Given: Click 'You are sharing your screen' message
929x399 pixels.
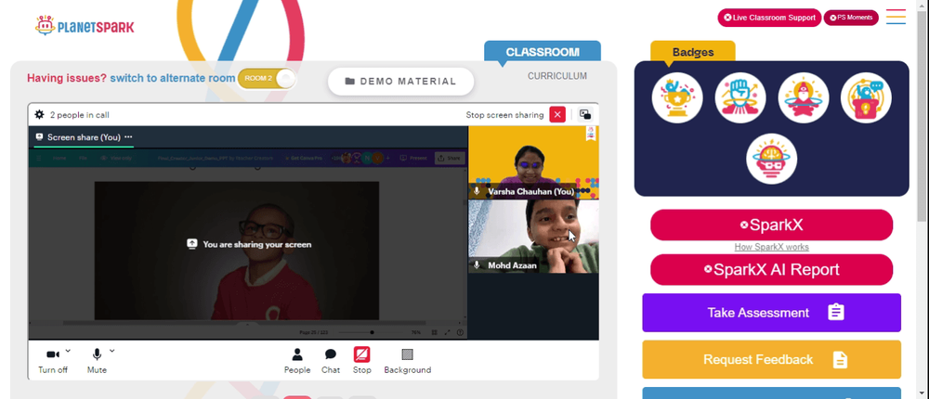Looking at the screenshot, I should tap(256, 244).
